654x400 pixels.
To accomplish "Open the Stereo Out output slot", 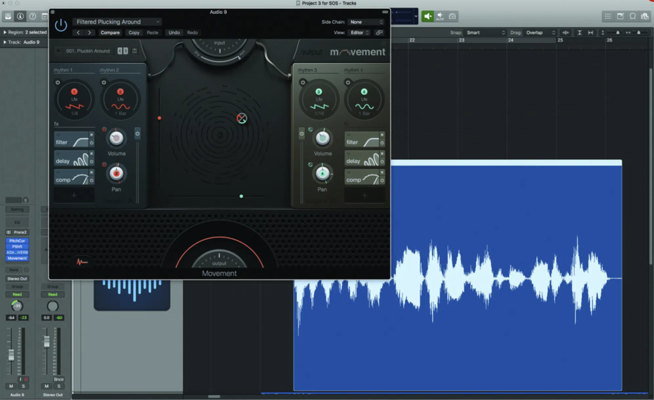I will click(17, 278).
